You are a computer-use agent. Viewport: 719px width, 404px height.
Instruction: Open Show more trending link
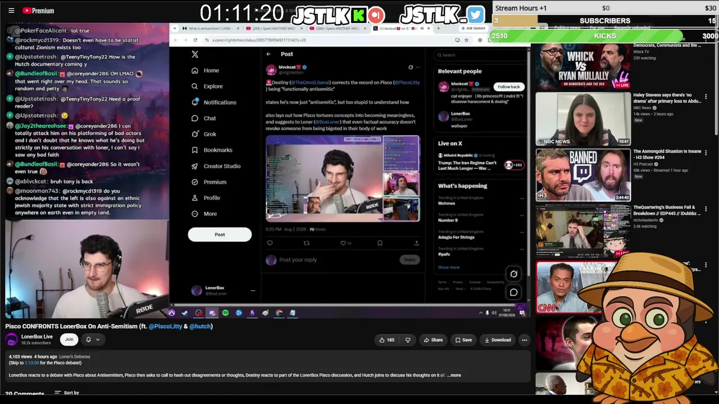tap(449, 267)
